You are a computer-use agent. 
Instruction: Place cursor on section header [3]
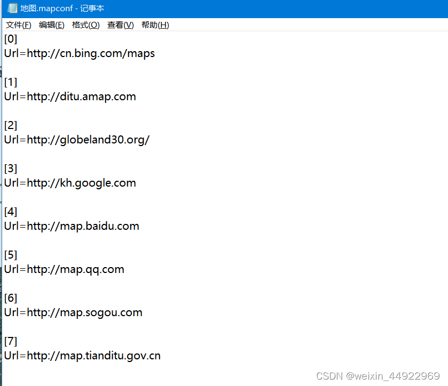coord(11,168)
